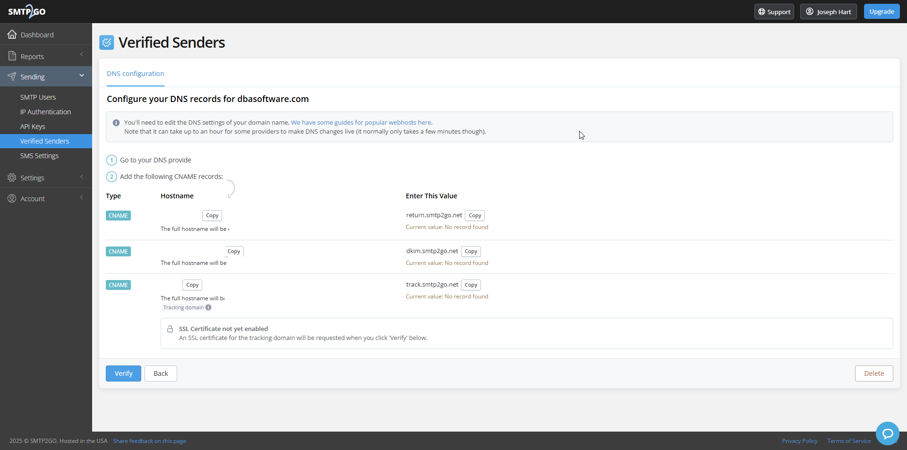Open IP Authentication in sidebar
Image resolution: width=907 pixels, height=450 pixels.
pos(46,112)
